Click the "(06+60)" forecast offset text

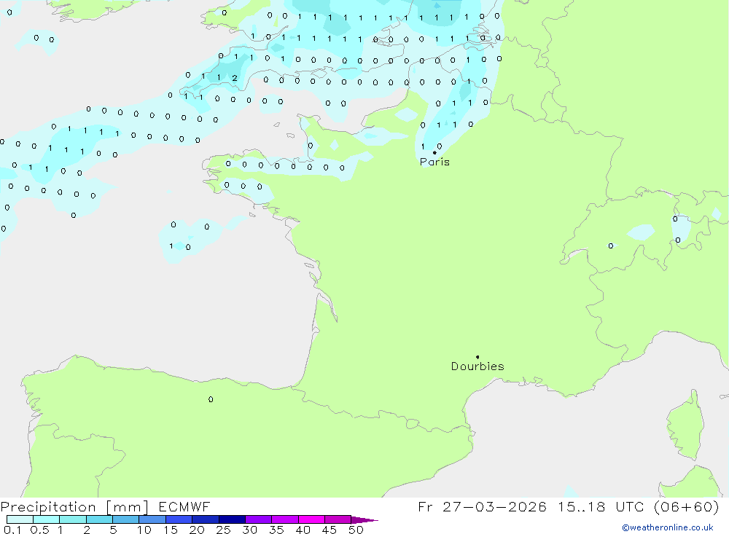[x=686, y=506]
